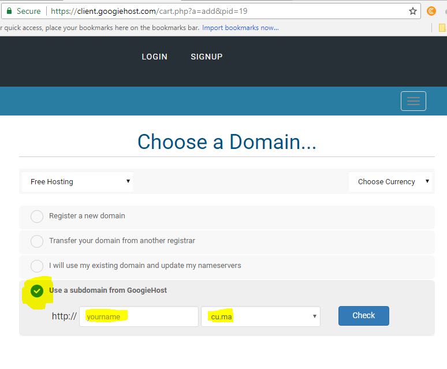Select I will use my existing domain option
The width and height of the screenshot is (447, 369).
coord(37,266)
